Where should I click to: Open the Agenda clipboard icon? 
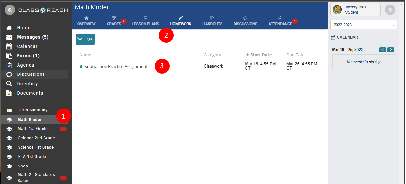9,65
